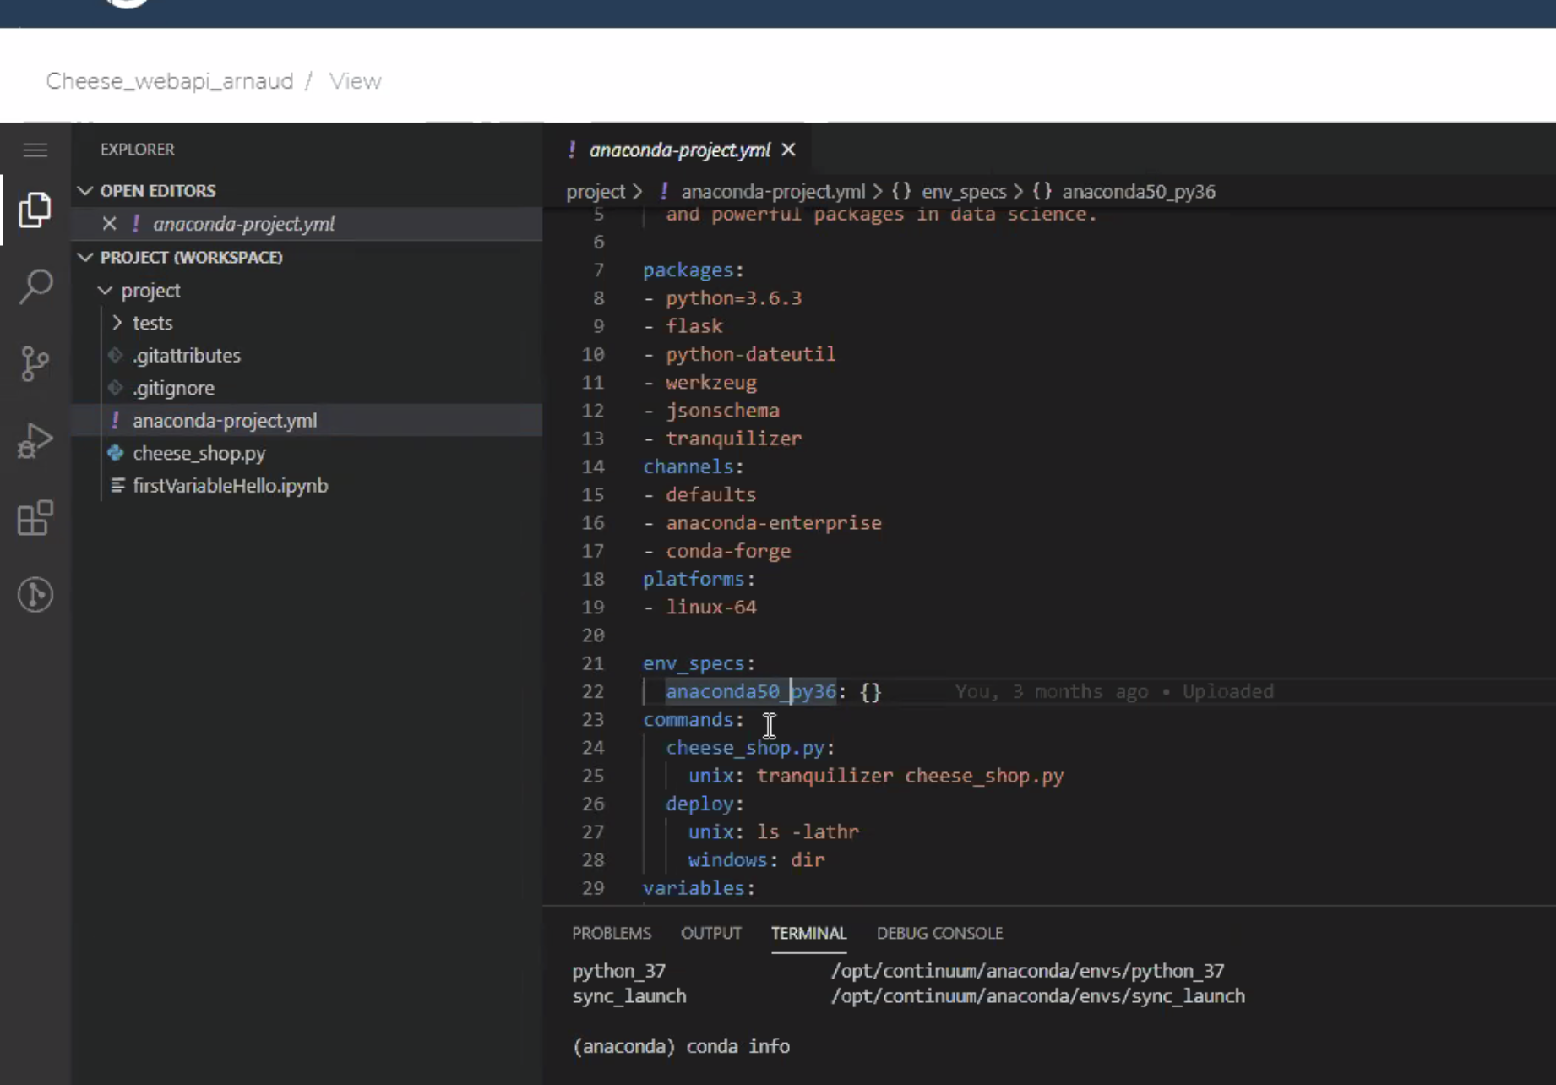Open .gitignore in the file tree
Image resolution: width=1556 pixels, height=1085 pixels.
(x=173, y=388)
